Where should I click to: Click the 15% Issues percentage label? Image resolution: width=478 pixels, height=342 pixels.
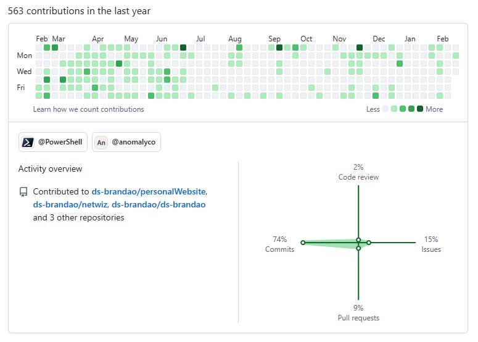pos(431,240)
